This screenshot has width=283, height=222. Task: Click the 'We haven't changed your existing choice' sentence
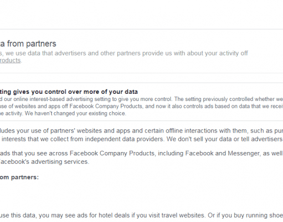(x=75, y=113)
